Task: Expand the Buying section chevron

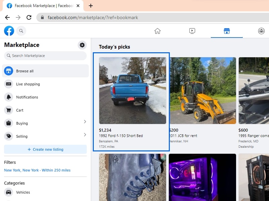Action: [x=85, y=122]
